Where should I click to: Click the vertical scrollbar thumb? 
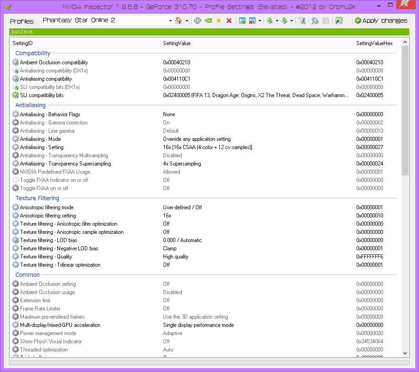(x=405, y=111)
